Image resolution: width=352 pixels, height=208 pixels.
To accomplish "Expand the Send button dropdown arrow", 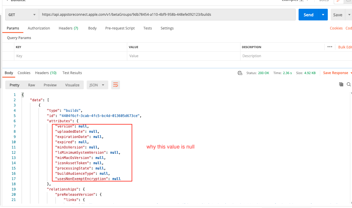I will pyautogui.click(x=323, y=15).
